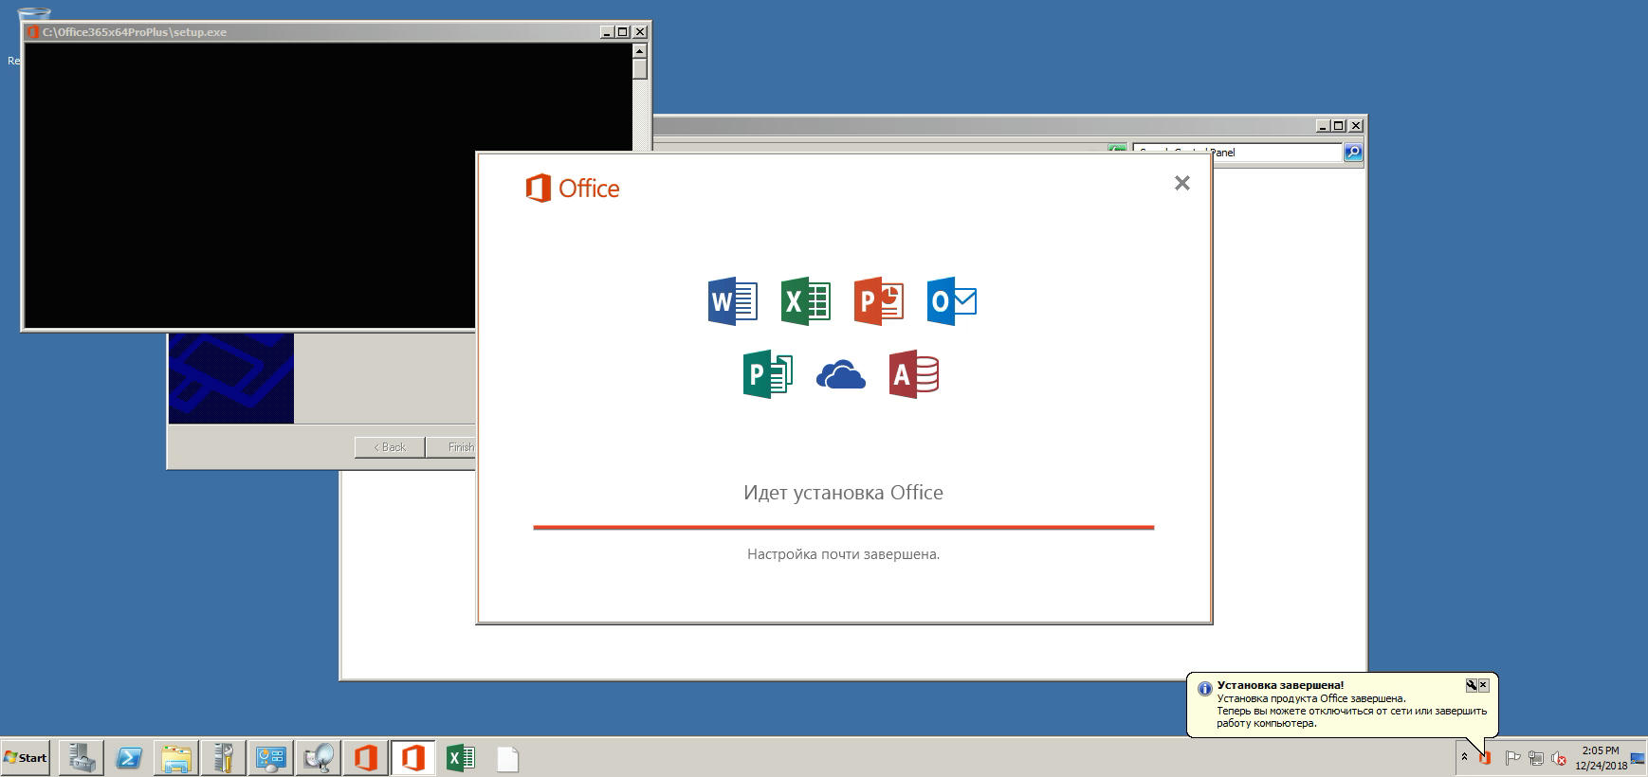Open Server Manager from the taskbar
Image resolution: width=1648 pixels, height=777 pixels.
click(82, 758)
